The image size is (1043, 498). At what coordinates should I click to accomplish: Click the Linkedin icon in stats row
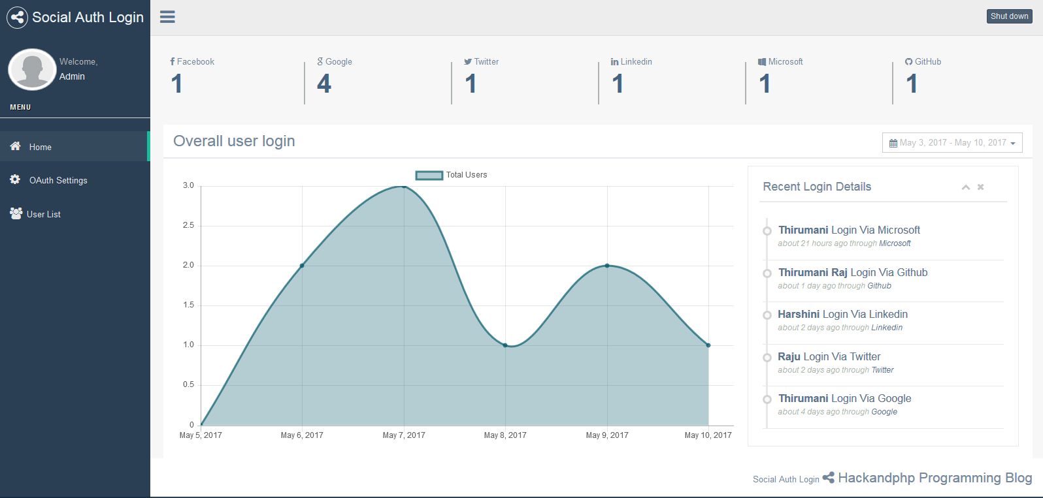(614, 61)
